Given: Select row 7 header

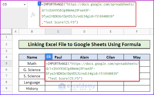Looking at the screenshot, I should (6, 76).
